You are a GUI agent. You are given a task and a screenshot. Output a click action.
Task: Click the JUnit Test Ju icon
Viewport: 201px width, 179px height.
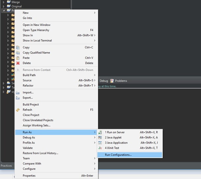[x=100, y=148]
